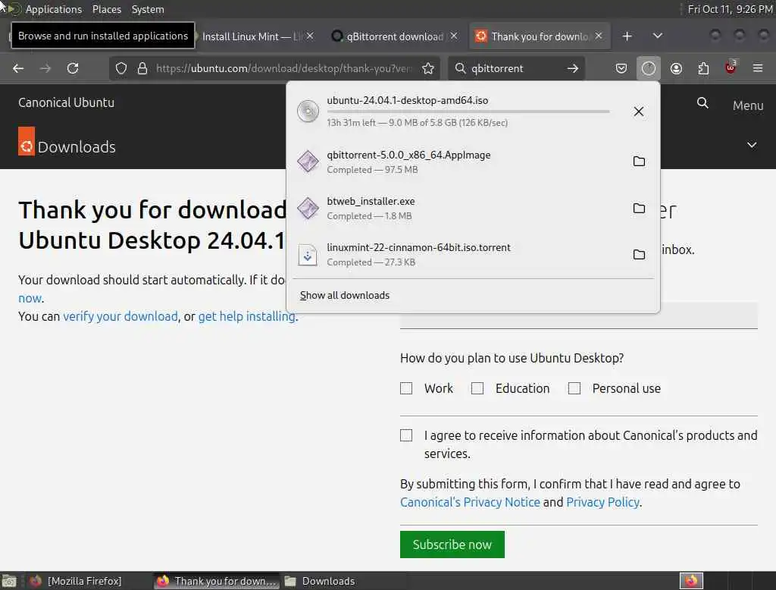Click the site padlock icon

(142, 68)
